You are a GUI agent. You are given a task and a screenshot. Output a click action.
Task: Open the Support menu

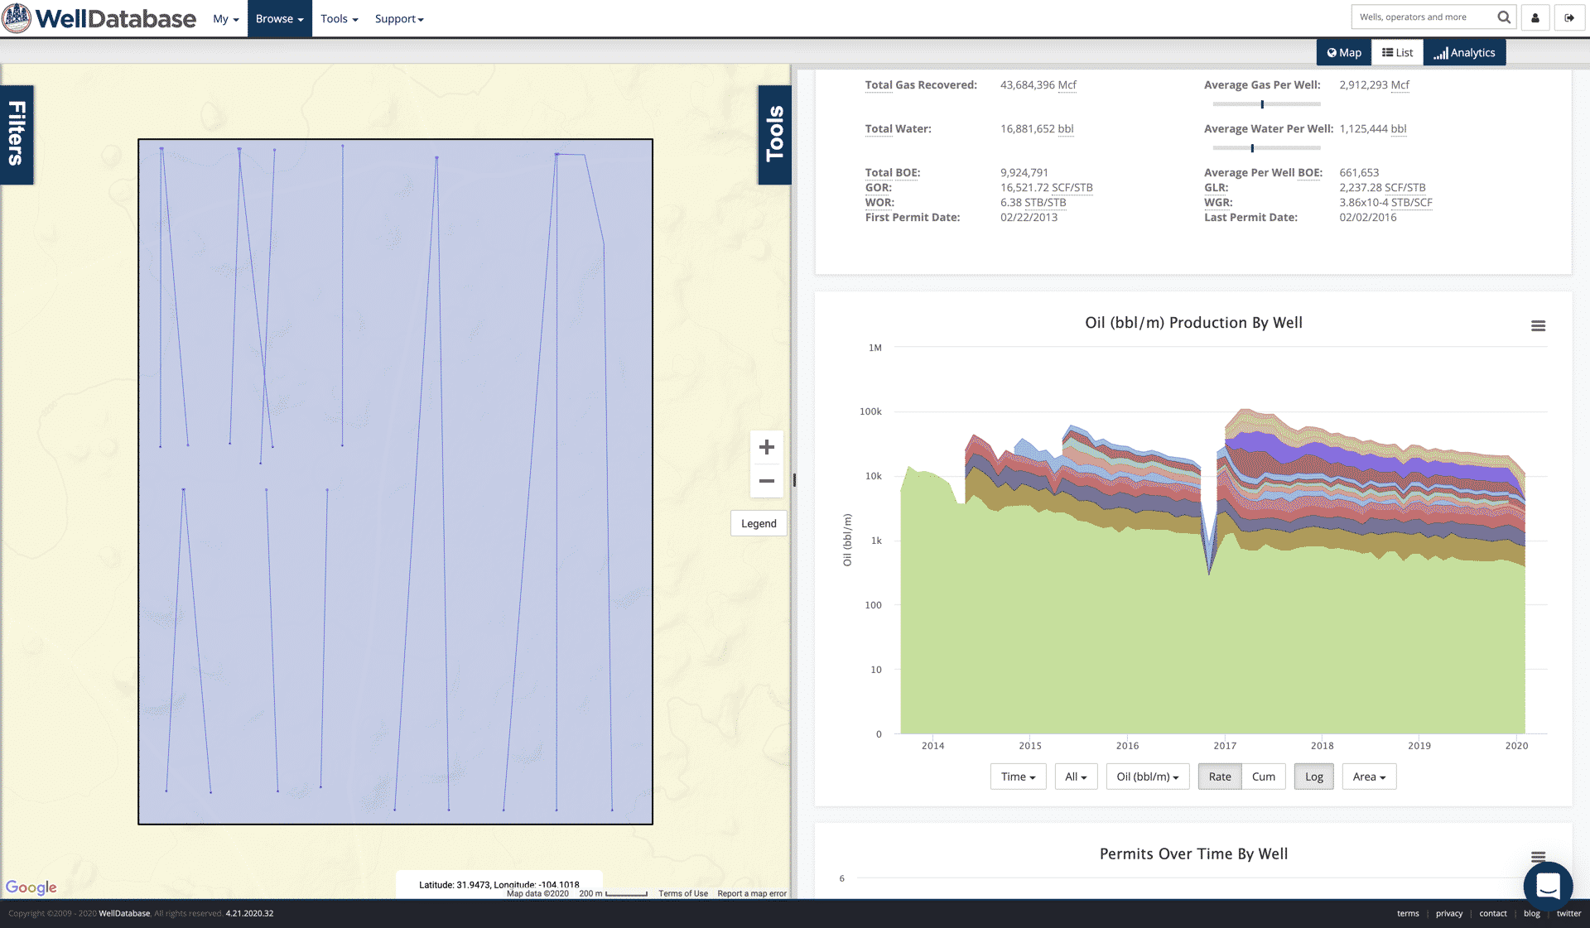click(x=399, y=18)
